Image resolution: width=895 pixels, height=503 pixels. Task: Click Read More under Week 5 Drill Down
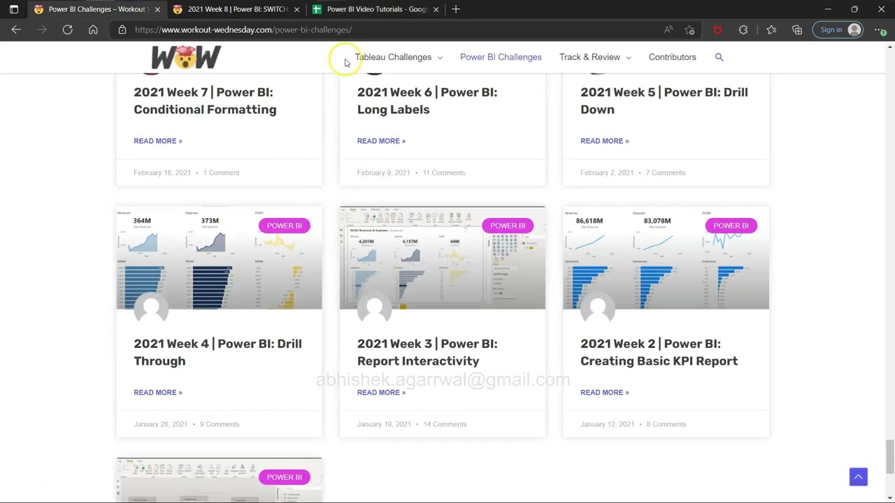(605, 141)
